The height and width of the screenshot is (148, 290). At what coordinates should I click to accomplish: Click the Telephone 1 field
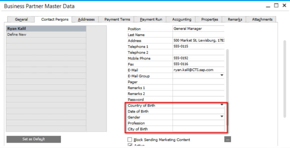199,46
